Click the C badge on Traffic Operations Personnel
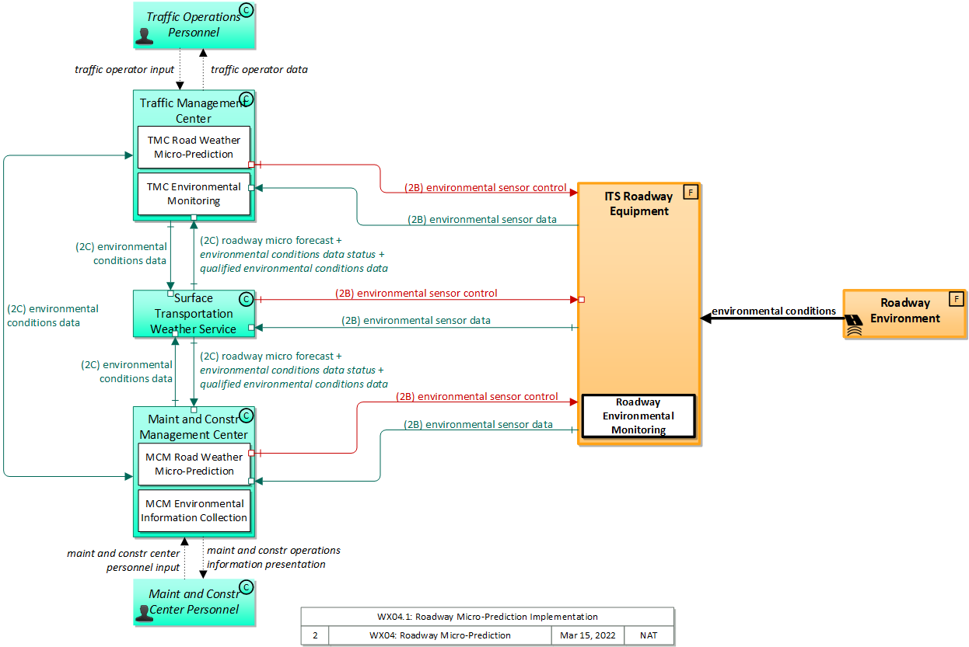The width and height of the screenshot is (969, 647). (246, 10)
